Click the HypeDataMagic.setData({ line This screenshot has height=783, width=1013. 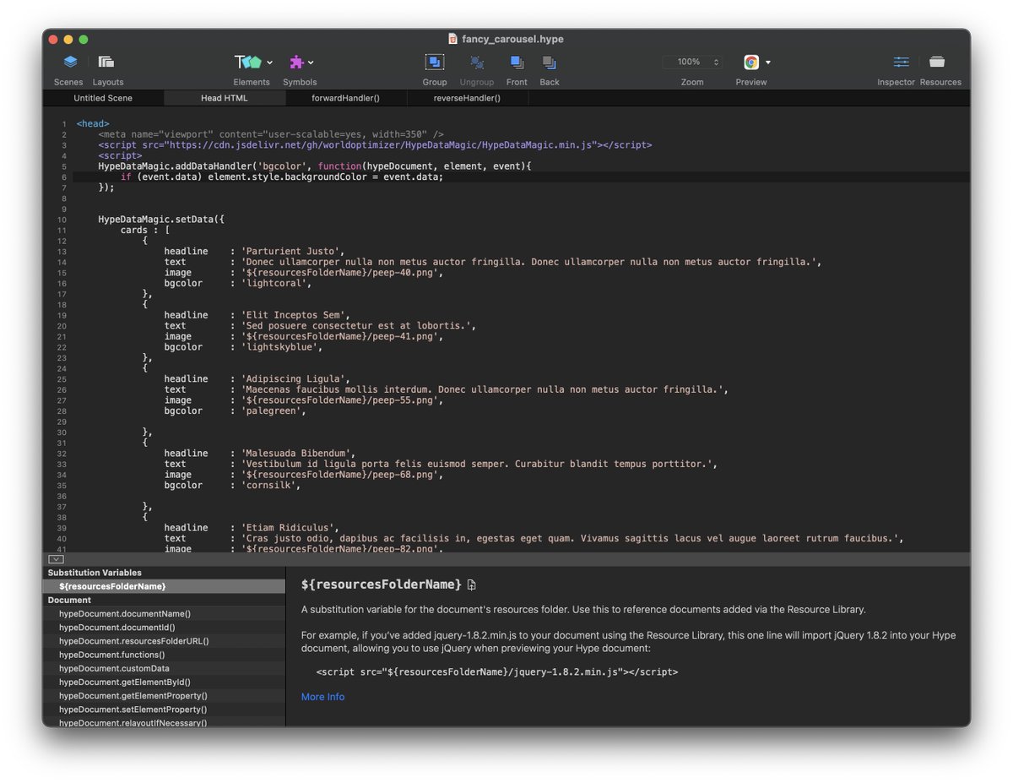pyautogui.click(x=161, y=220)
